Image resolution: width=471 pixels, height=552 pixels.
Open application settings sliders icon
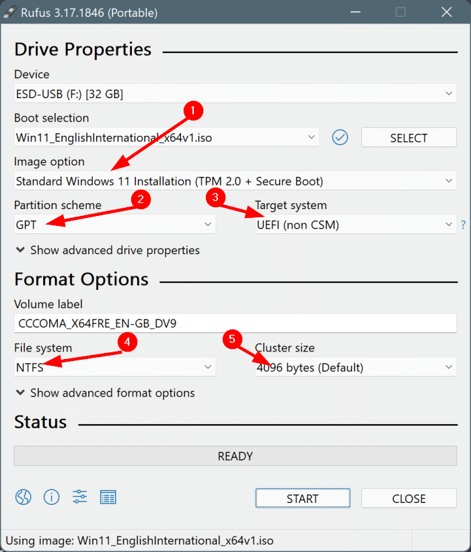pos(79,497)
